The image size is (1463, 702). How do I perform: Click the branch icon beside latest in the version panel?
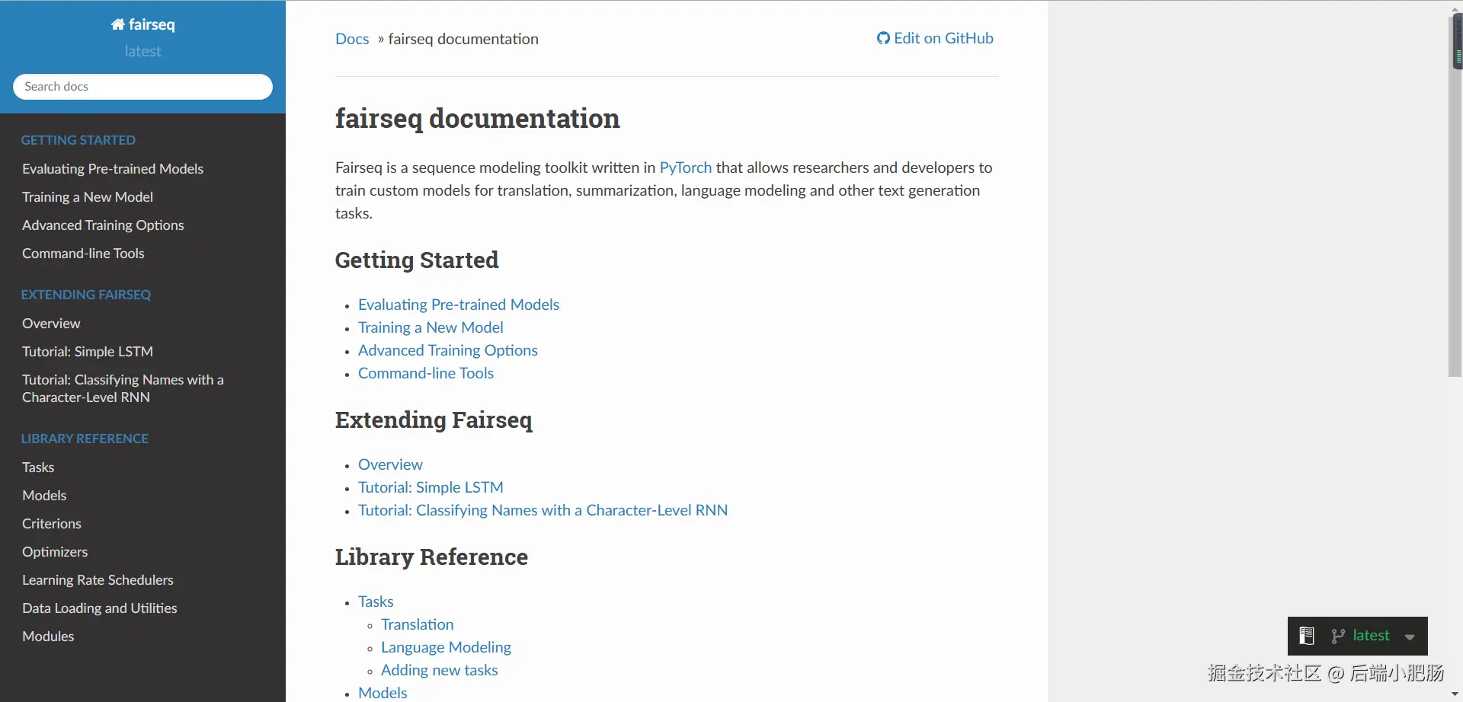(x=1338, y=636)
